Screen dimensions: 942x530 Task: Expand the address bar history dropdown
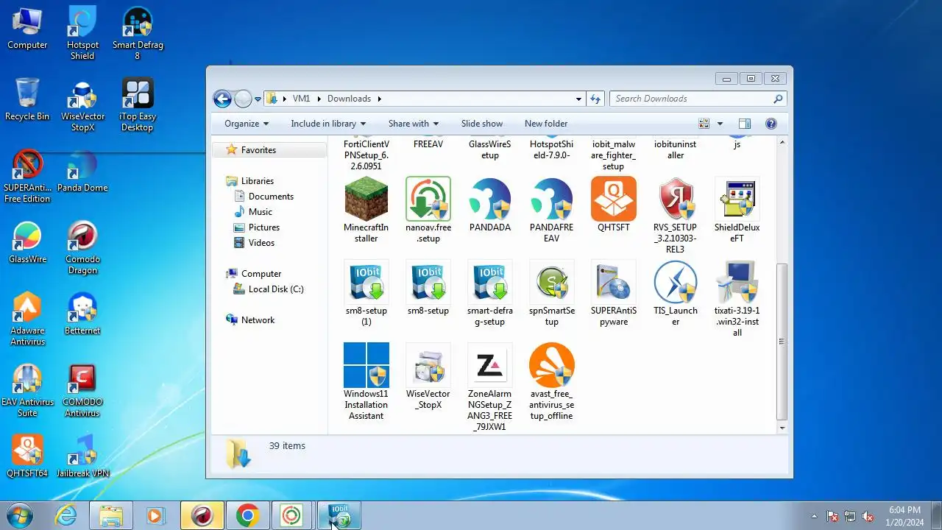click(x=579, y=99)
